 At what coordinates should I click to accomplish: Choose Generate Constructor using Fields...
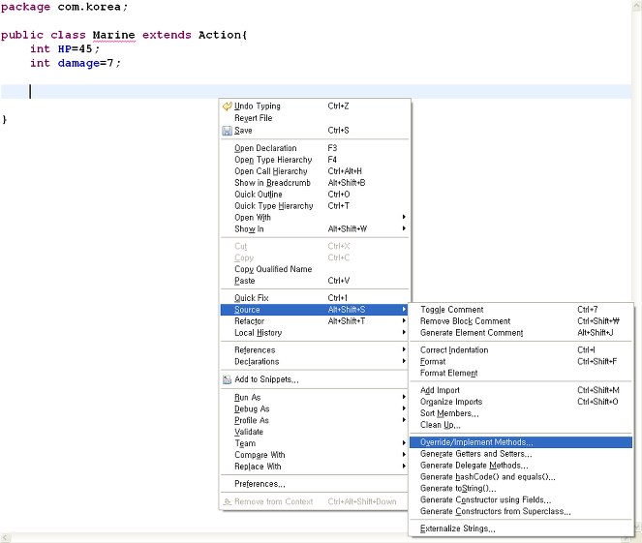coord(521,499)
